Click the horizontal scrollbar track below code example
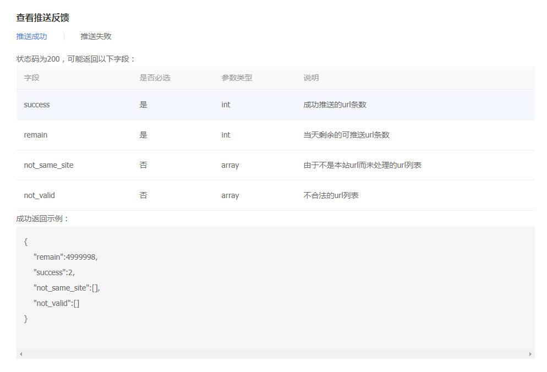The width and height of the screenshot is (547, 372). pyautogui.click(x=275, y=354)
